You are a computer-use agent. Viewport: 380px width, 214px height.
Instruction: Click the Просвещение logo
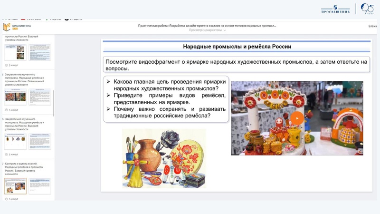click(x=335, y=9)
